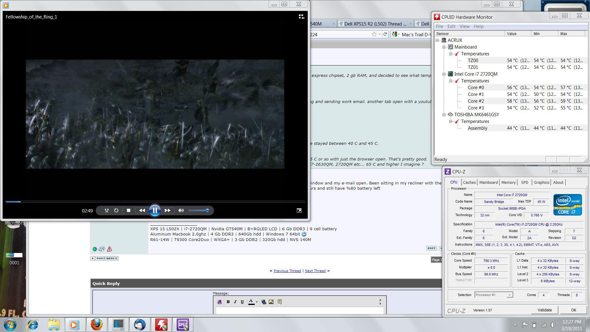Screen dimensions: 590x332
Task: Toggle shuffle in the media player
Action: point(107,211)
